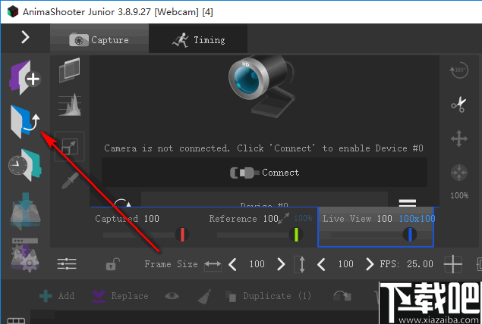Click the Connect camera button
Image resolution: width=482 pixels, height=324 pixels.
264,173
